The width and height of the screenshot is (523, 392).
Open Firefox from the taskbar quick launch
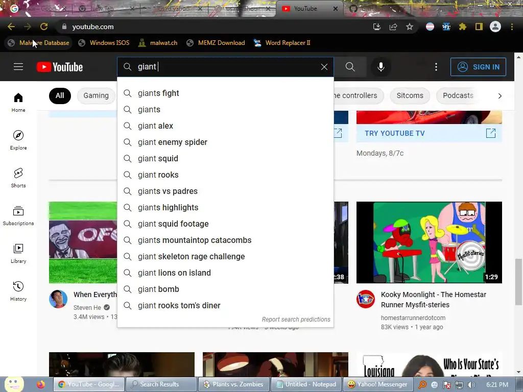pos(41,384)
